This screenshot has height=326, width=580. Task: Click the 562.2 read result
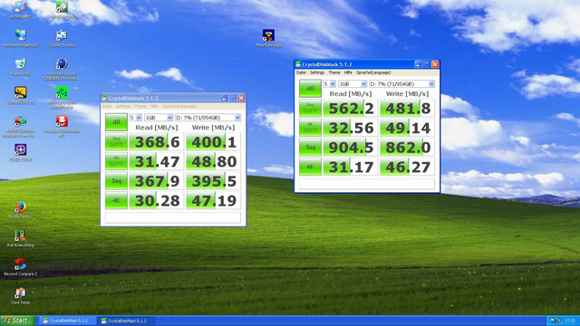point(351,108)
